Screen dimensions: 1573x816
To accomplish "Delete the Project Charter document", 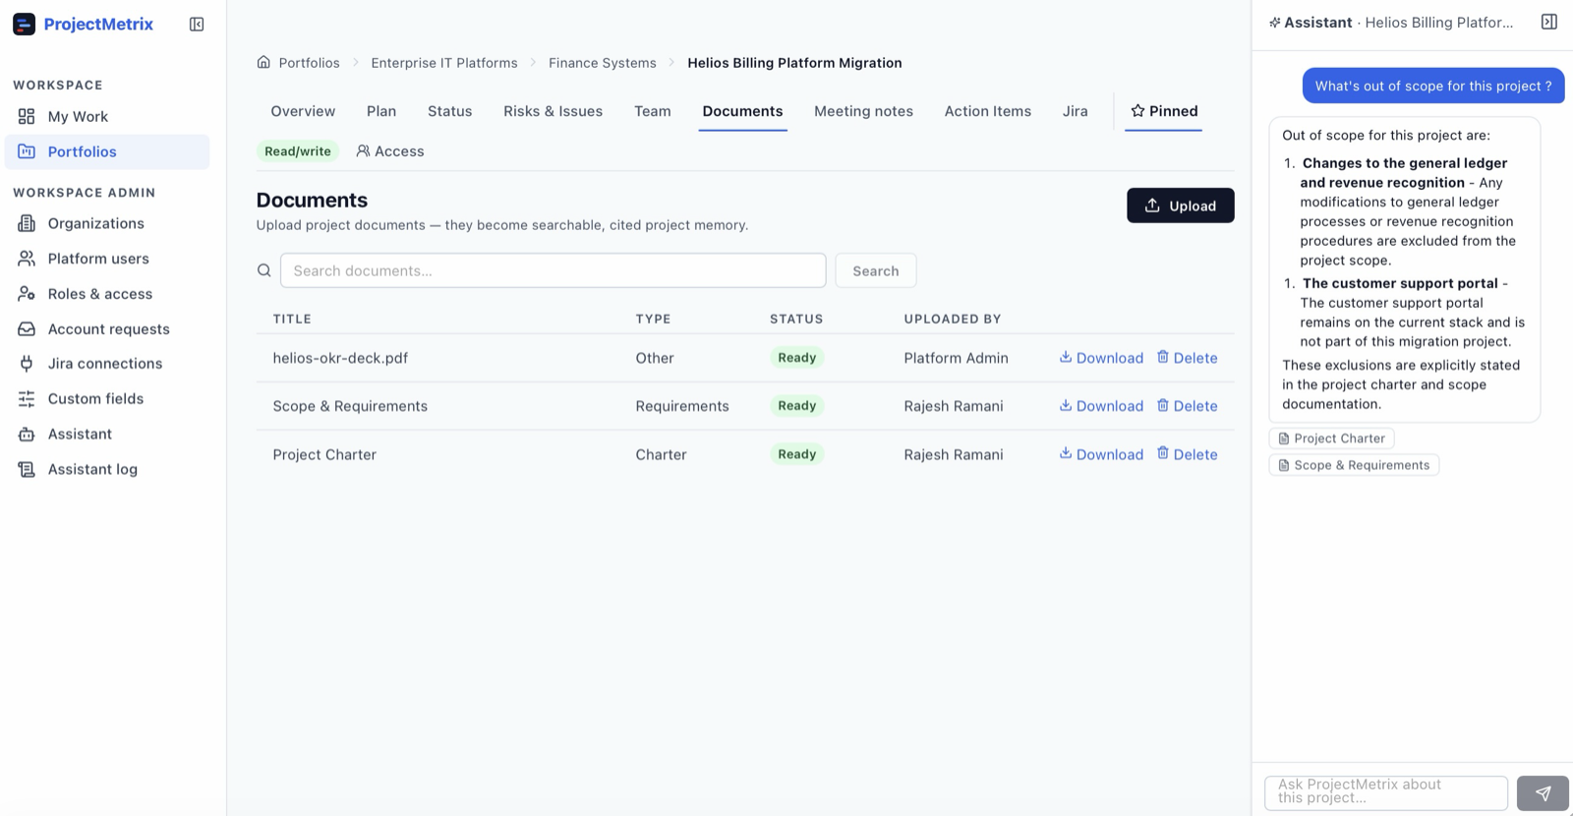I will tap(1187, 454).
